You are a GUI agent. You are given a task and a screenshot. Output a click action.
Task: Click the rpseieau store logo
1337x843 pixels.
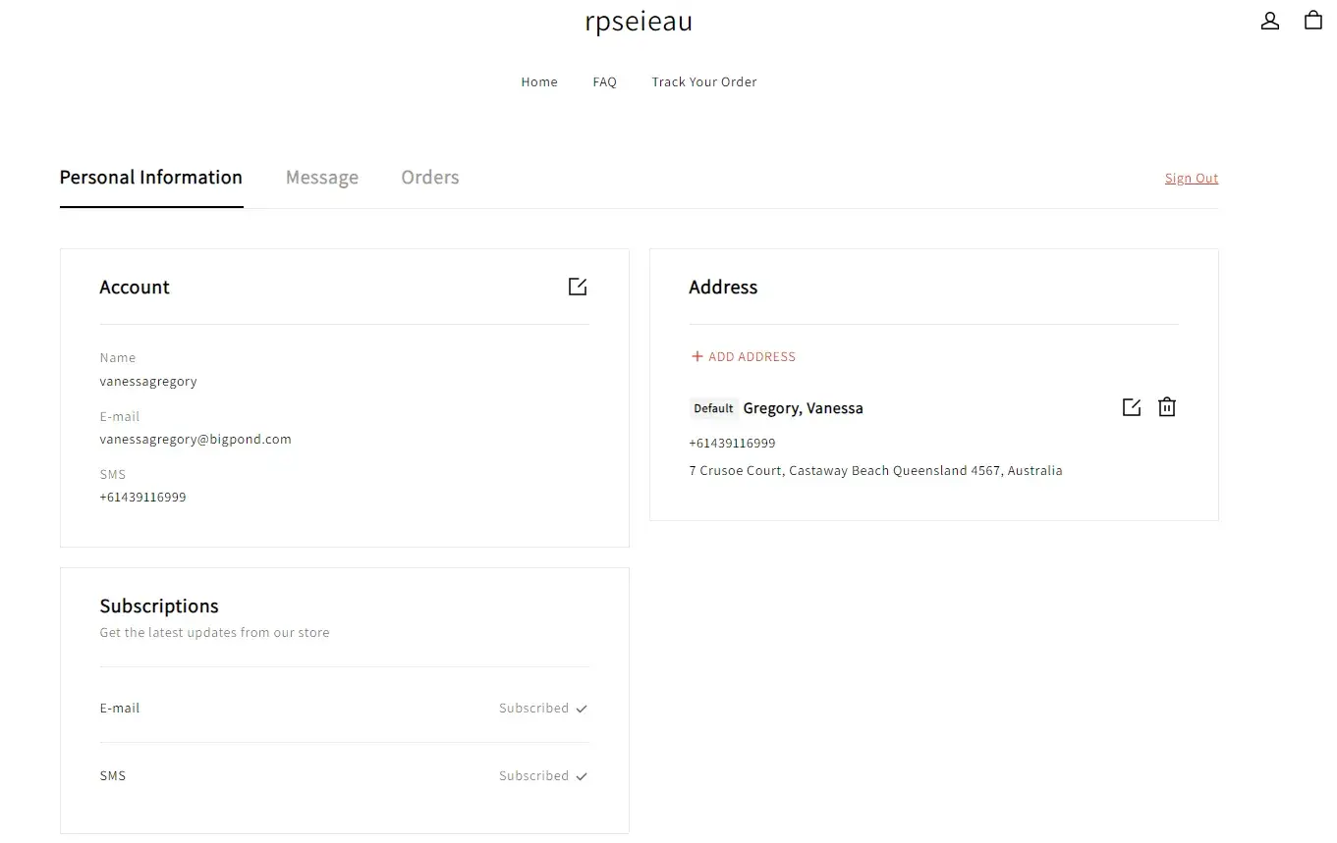(x=638, y=22)
